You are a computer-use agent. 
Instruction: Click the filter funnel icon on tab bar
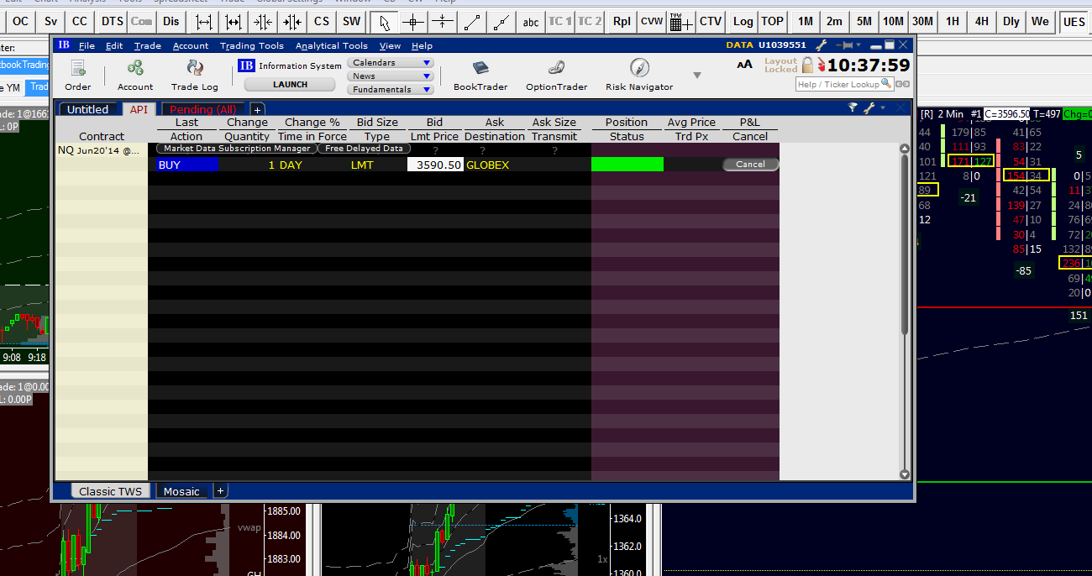point(853,108)
